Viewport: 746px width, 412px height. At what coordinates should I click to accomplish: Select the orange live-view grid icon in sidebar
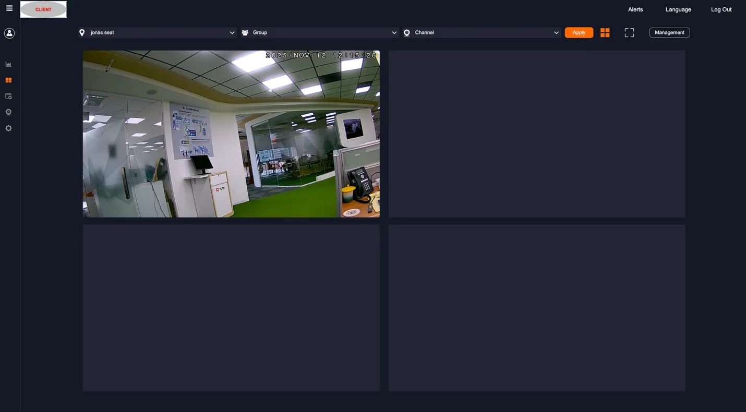pyautogui.click(x=8, y=80)
